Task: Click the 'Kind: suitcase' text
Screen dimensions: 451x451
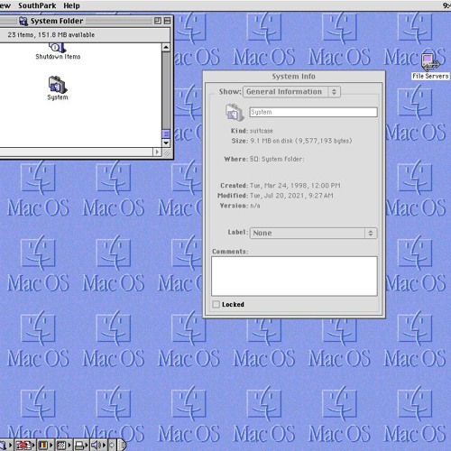Action: [252, 131]
